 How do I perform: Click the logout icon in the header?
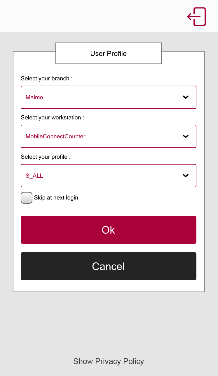tap(197, 17)
